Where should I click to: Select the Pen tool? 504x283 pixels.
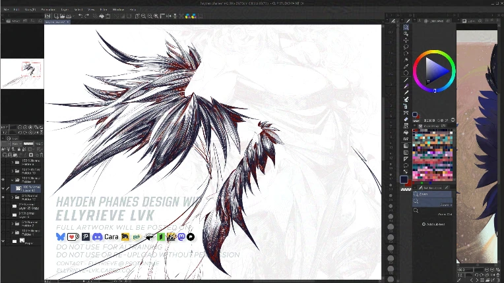coord(406,80)
